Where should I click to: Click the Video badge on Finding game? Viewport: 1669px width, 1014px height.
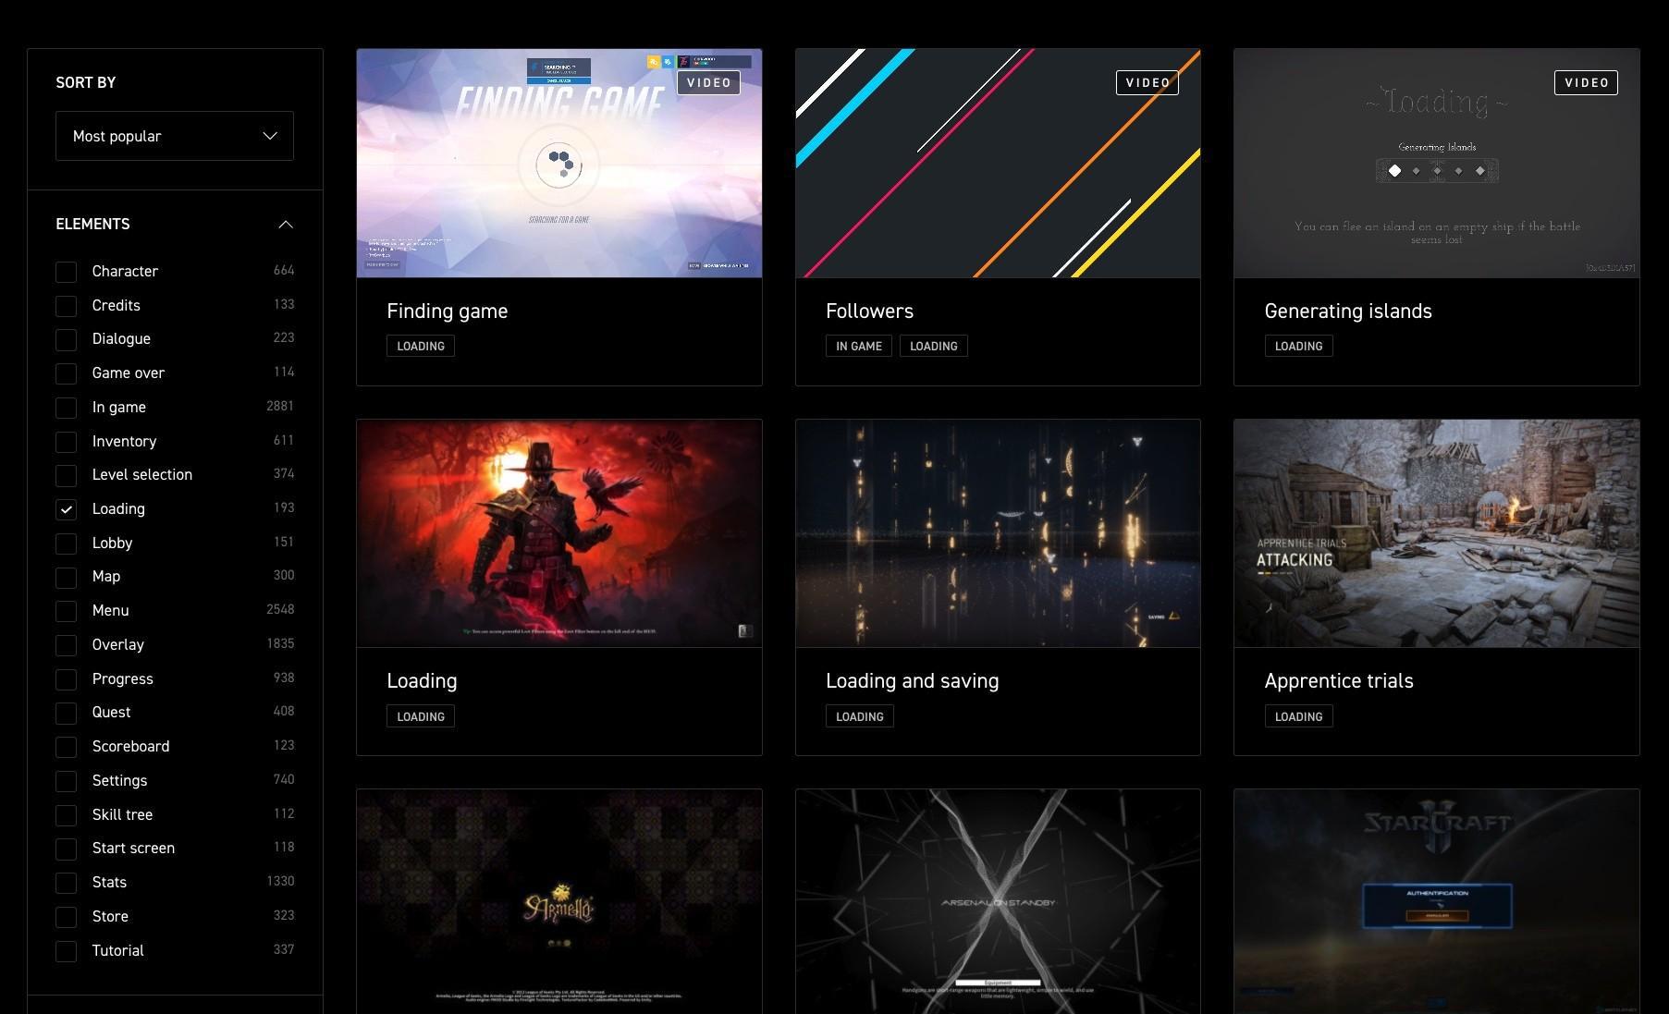[709, 82]
